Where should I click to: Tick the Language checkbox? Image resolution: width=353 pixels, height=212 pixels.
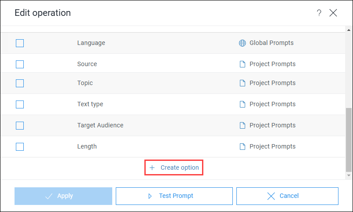coord(20,43)
